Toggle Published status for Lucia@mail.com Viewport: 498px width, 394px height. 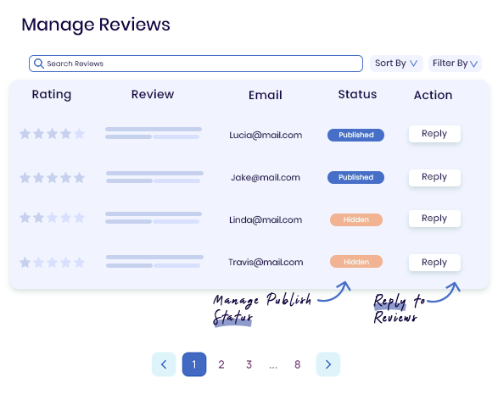(x=355, y=135)
